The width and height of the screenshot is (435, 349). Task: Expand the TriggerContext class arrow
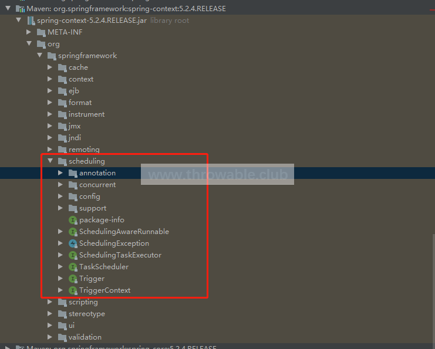coord(60,290)
